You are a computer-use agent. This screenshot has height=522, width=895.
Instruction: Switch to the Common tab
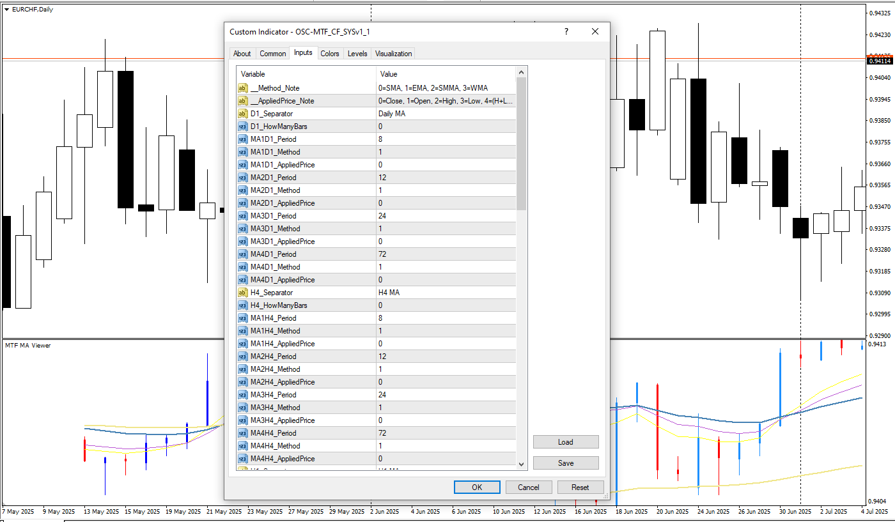coord(273,54)
